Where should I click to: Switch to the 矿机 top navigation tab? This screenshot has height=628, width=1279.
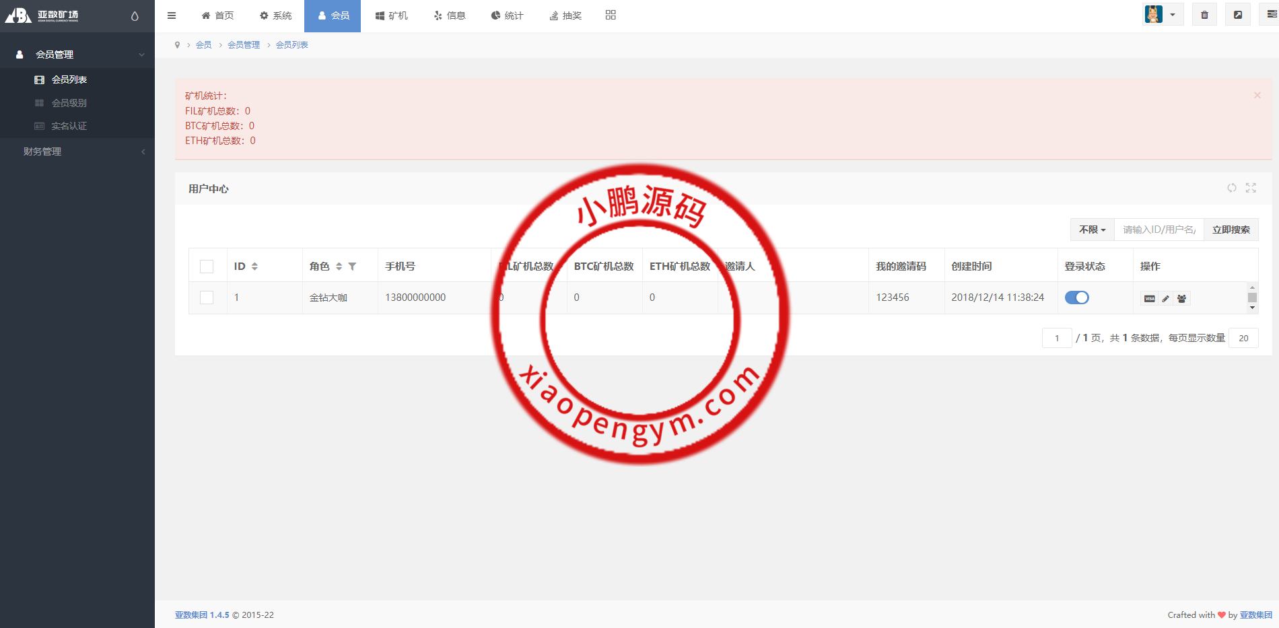click(391, 15)
